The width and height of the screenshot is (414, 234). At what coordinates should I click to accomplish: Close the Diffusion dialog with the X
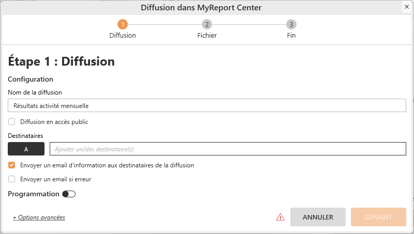coord(407,7)
